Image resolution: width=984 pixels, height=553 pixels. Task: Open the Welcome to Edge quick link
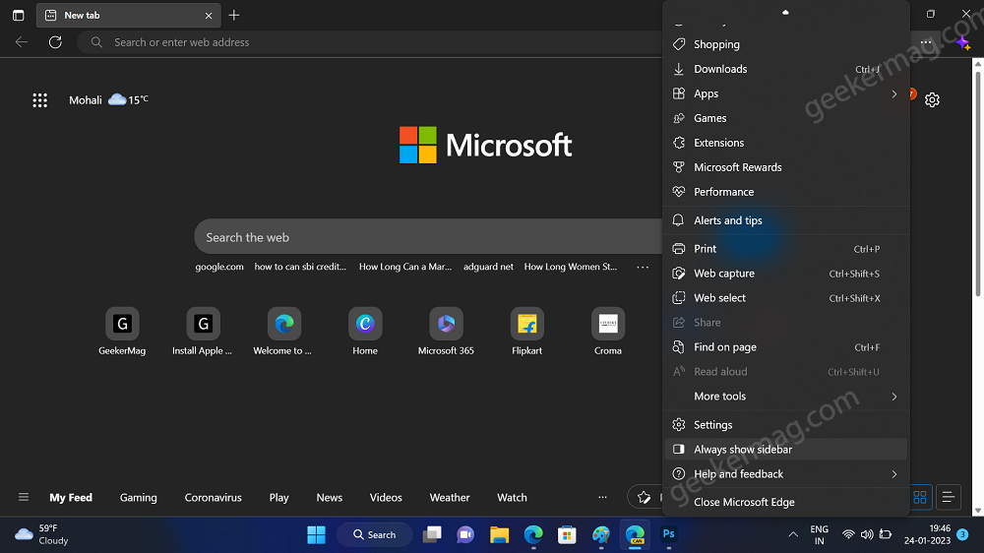[283, 332]
